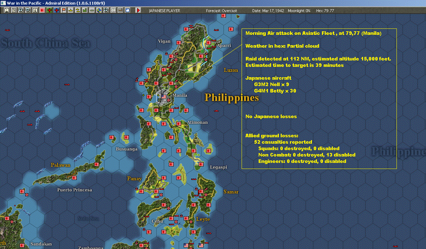Click the save game disk icon

click(7, 10)
